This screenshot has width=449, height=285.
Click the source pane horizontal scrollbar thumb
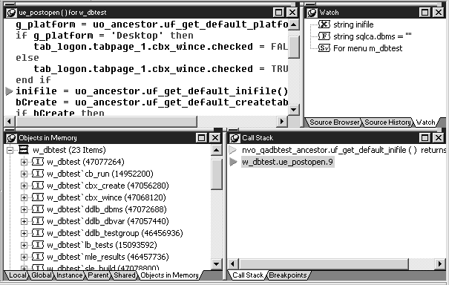106,122
